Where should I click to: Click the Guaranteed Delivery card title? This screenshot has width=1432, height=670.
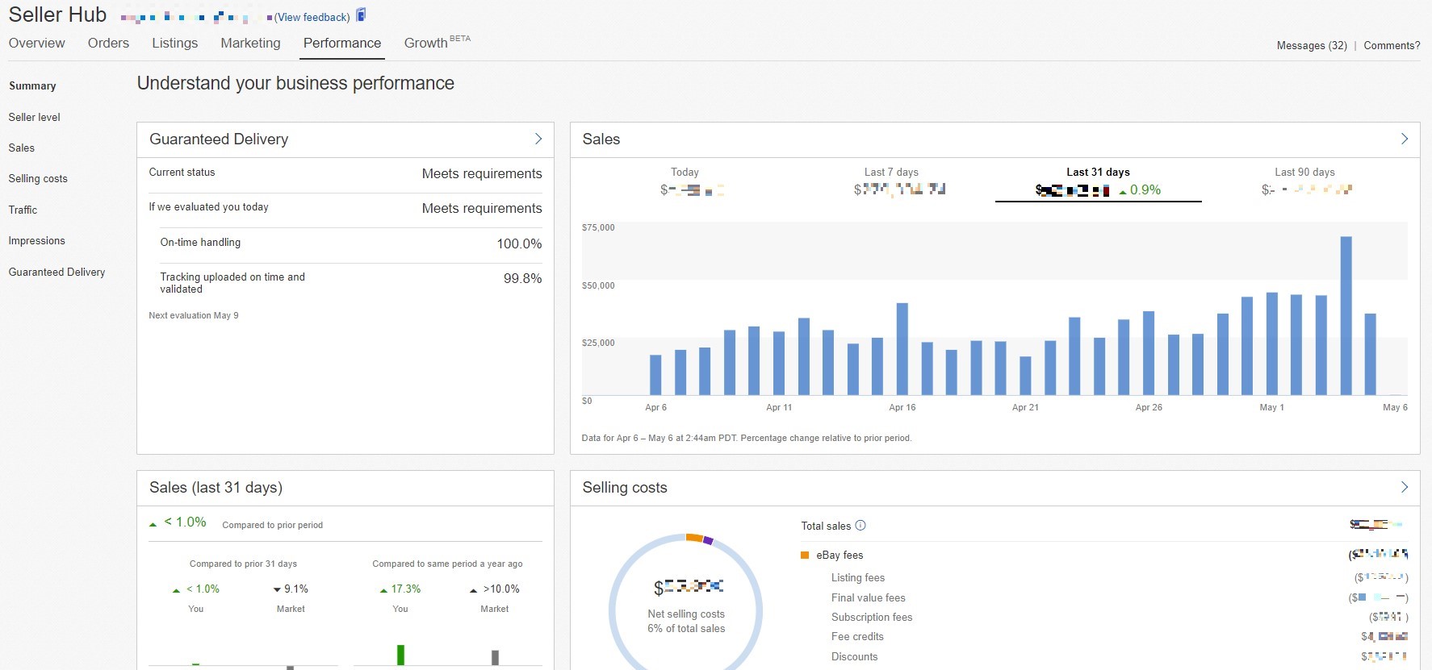(x=219, y=139)
